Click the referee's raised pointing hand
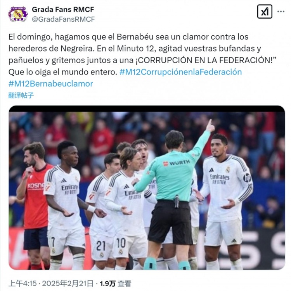 pos(210,126)
